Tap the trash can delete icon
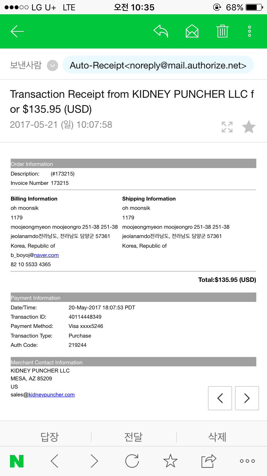The height and width of the screenshot is (476, 267). coord(222,31)
